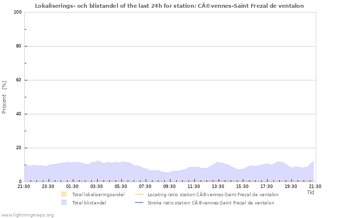Click the 100 value on y-axis
The image size is (340, 218).
[18, 12]
